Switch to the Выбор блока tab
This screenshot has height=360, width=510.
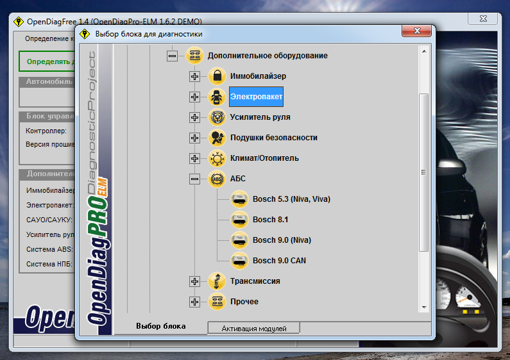pyautogui.click(x=160, y=326)
